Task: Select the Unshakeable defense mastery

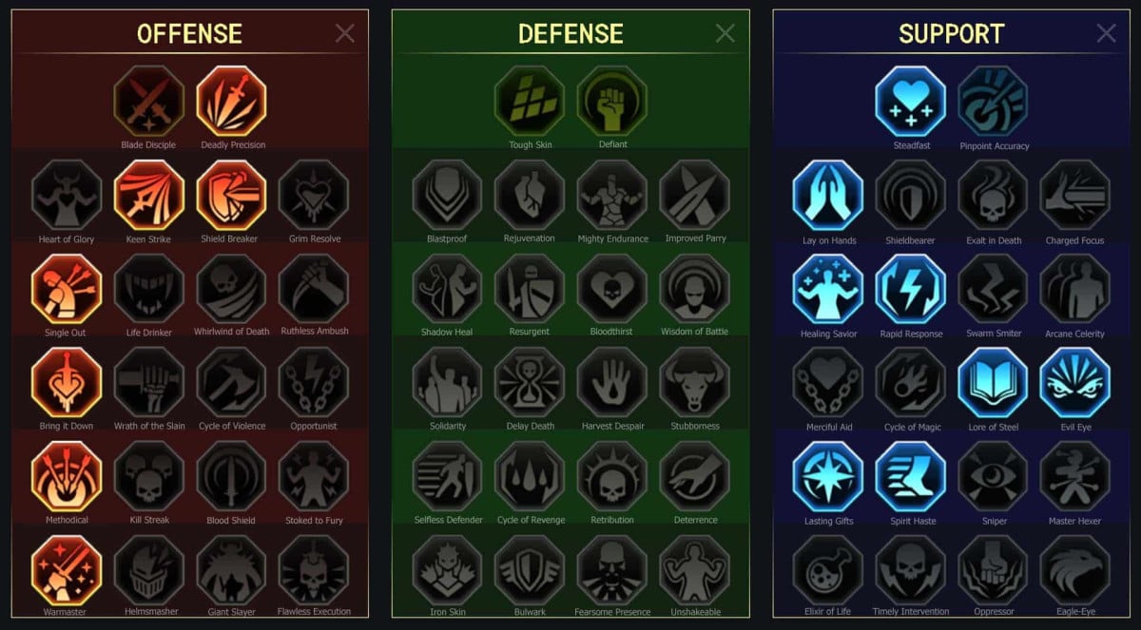Action: pos(695,570)
